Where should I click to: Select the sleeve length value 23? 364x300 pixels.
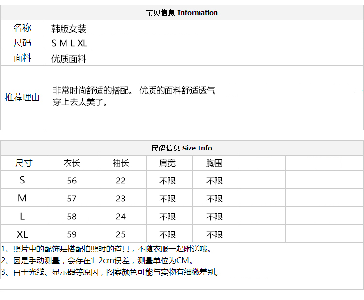click(121, 199)
